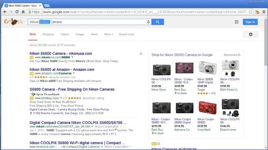268x150 pixels.
Task: Open the browser home page icon
Action: (x=23, y=12)
